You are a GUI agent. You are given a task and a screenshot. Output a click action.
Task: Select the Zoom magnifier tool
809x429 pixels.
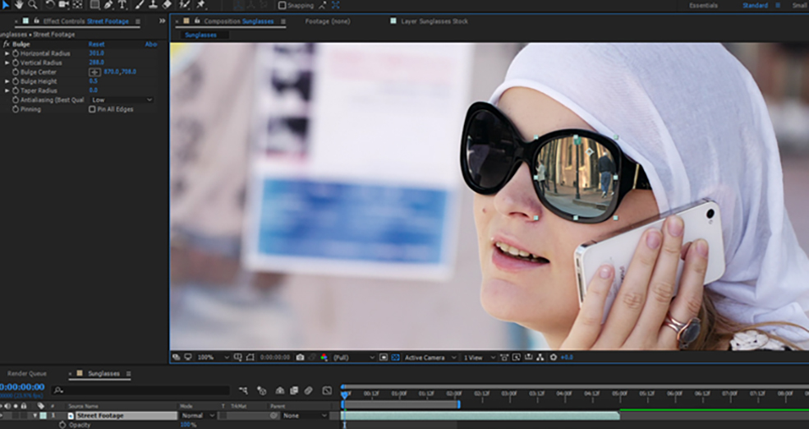click(33, 5)
